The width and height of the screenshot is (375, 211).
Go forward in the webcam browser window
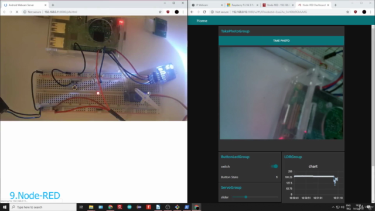coord(11,12)
